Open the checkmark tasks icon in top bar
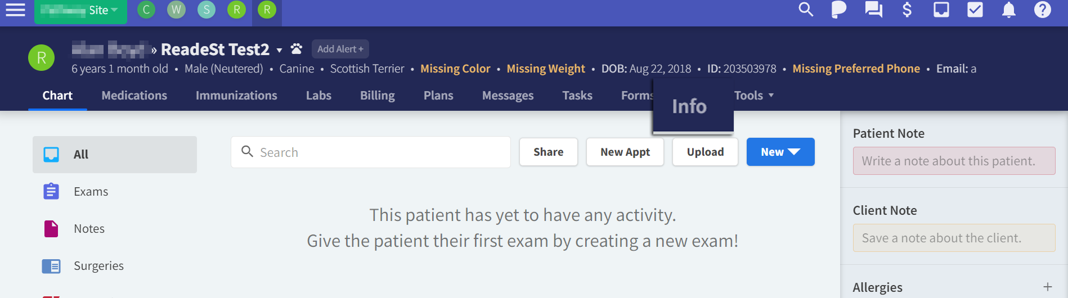Image resolution: width=1068 pixels, height=298 pixels. pyautogui.click(x=975, y=10)
